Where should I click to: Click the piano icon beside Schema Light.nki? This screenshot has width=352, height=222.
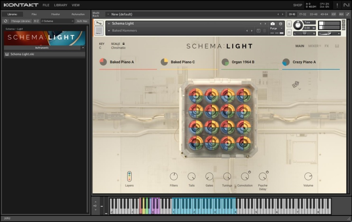(7, 54)
